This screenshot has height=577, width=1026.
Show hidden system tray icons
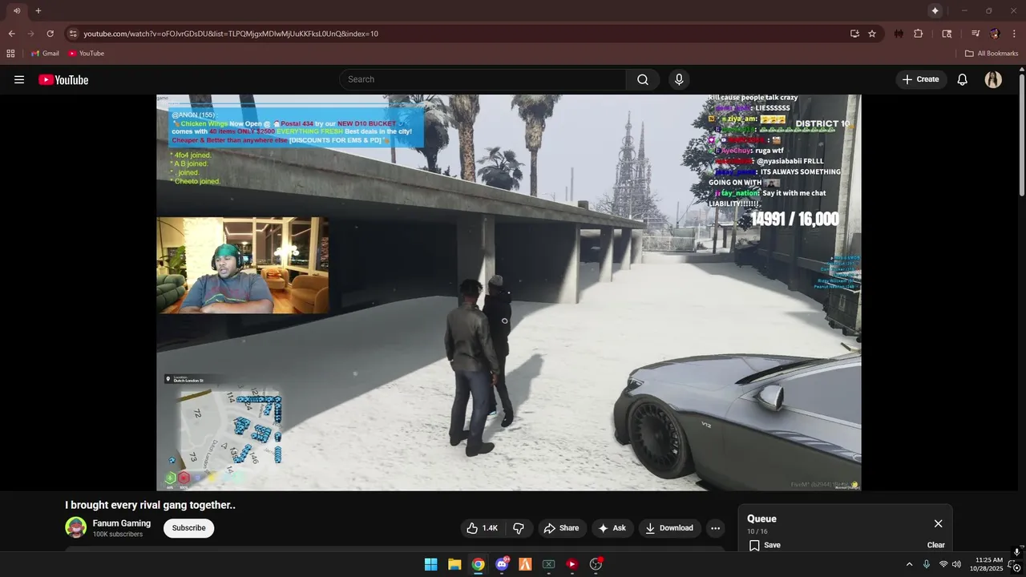tap(909, 564)
